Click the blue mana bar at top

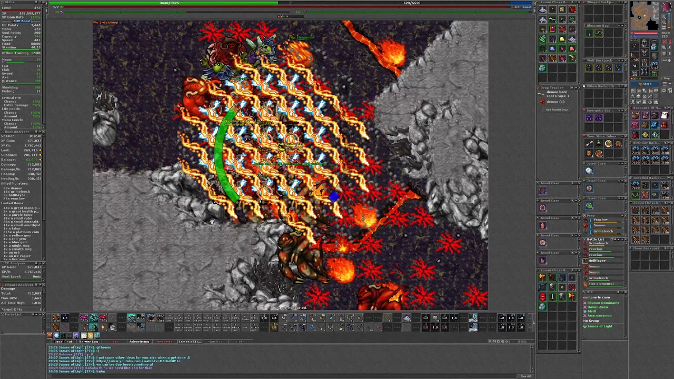click(x=411, y=3)
